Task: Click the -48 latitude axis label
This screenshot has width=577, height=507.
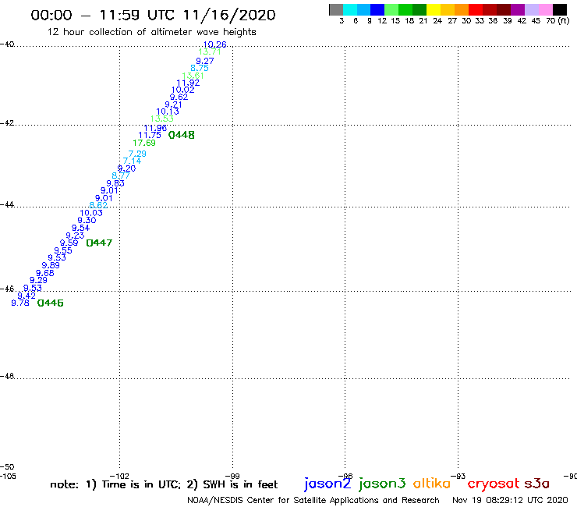Action: coord(7,376)
